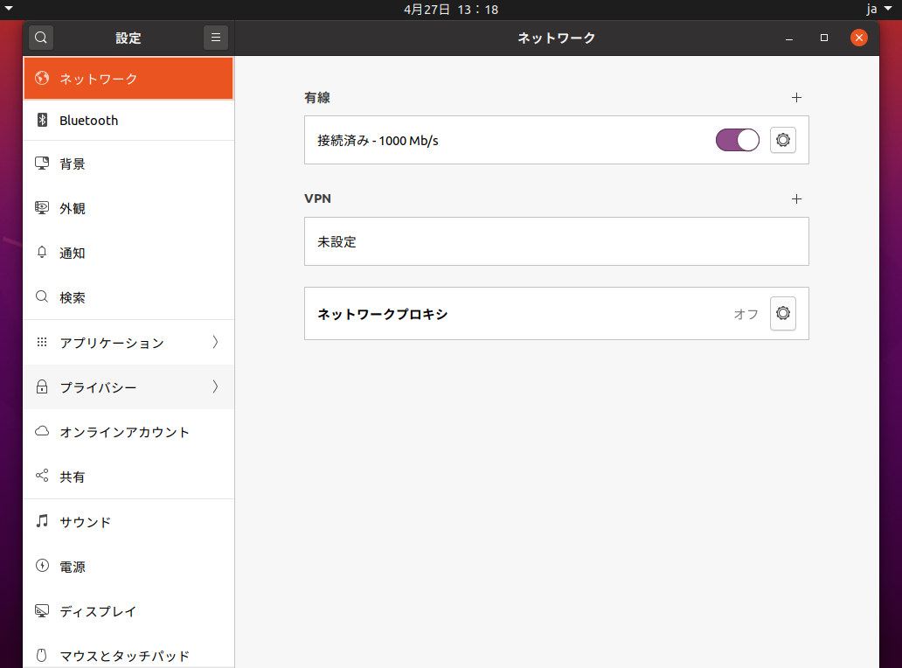Image resolution: width=902 pixels, height=668 pixels.
Task: Open 背景 settings panel
Action: point(128,164)
